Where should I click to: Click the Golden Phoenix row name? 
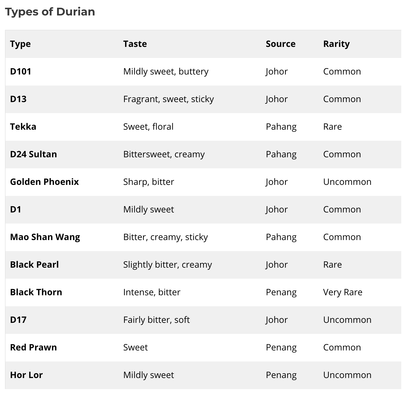44,182
